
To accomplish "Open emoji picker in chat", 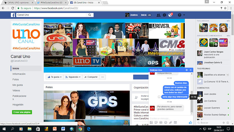I will [165, 122].
